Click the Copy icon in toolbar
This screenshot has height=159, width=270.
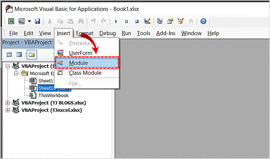point(60,21)
